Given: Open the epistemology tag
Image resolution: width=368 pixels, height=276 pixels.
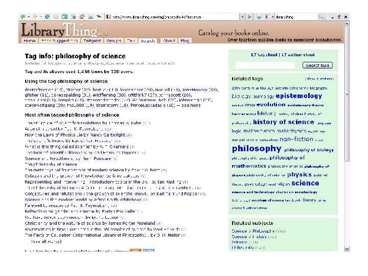Looking at the screenshot, I should click(299, 96).
